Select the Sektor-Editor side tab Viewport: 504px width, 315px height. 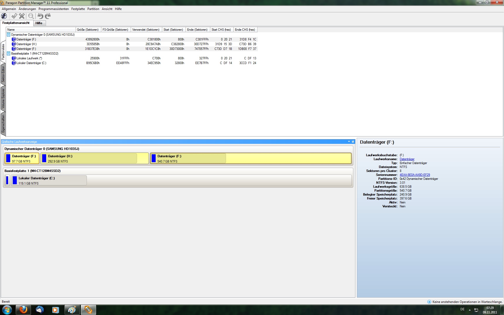point(3,74)
